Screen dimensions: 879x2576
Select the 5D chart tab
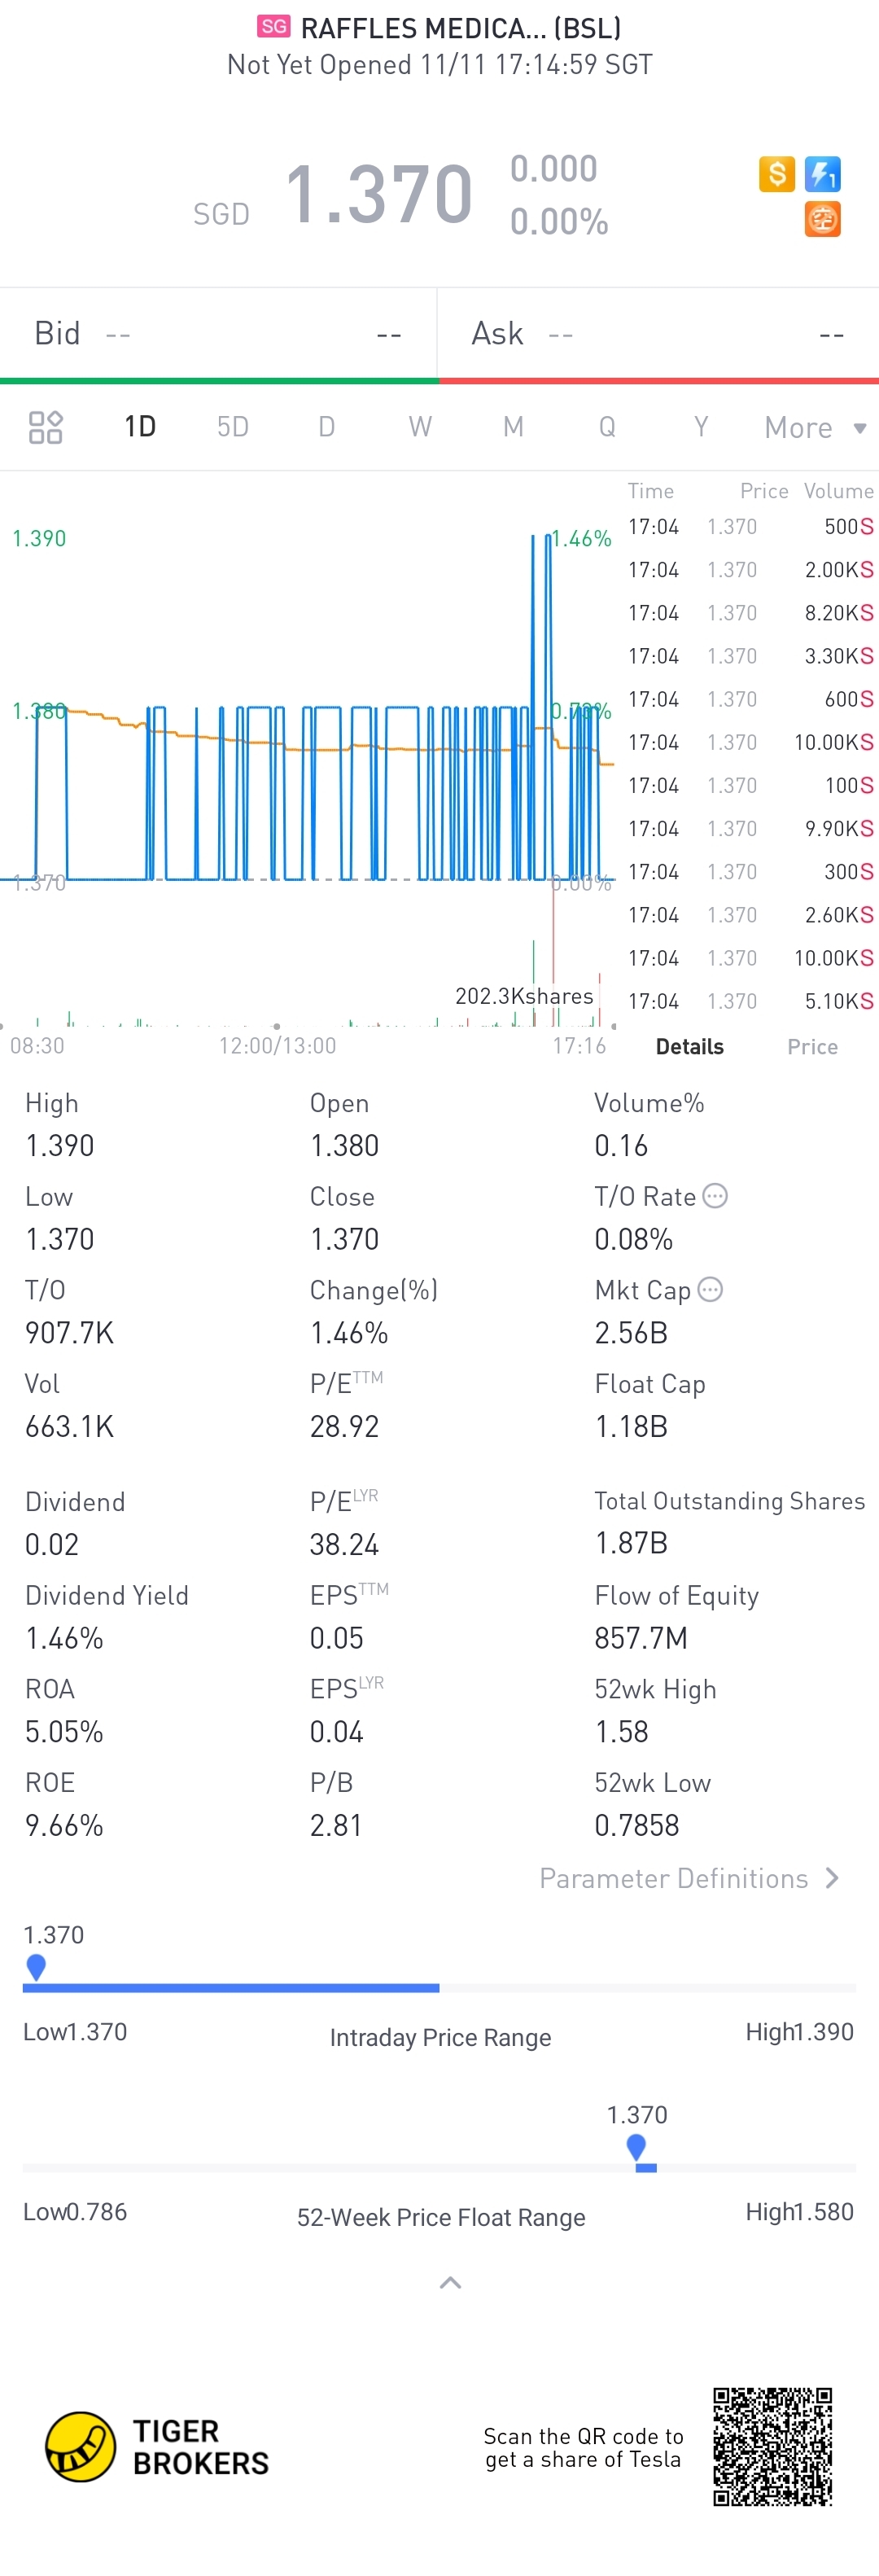coord(233,427)
